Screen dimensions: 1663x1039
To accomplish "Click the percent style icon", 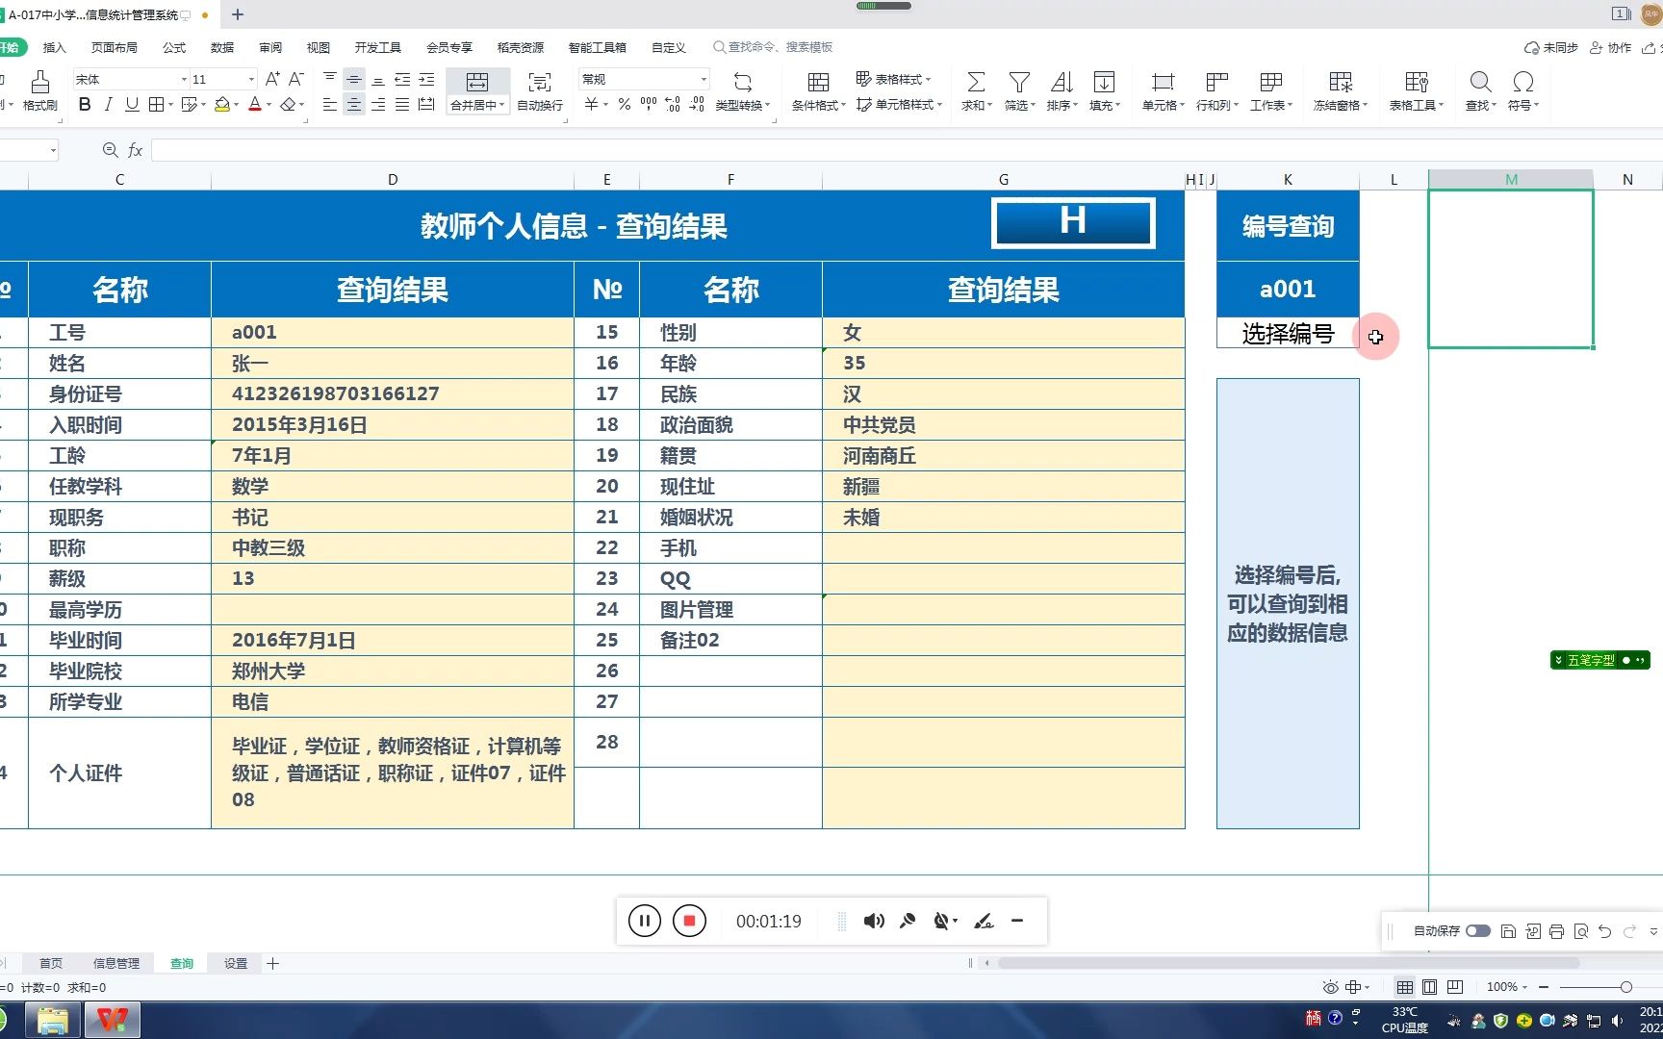I will pos(625,104).
